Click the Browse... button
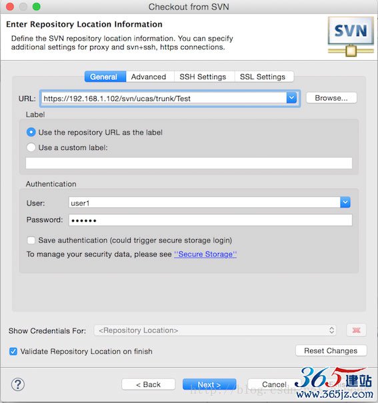Screen dimensions: 378x403 pyautogui.click(x=331, y=98)
